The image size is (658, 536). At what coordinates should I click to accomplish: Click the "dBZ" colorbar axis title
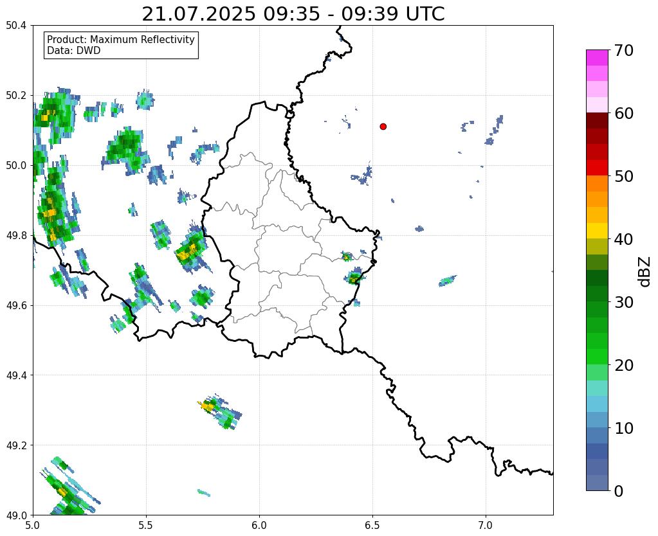point(645,271)
